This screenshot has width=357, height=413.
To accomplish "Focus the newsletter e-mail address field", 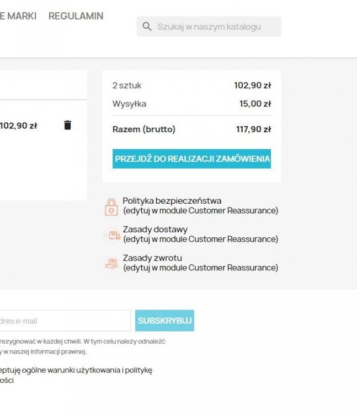I will coord(65,320).
